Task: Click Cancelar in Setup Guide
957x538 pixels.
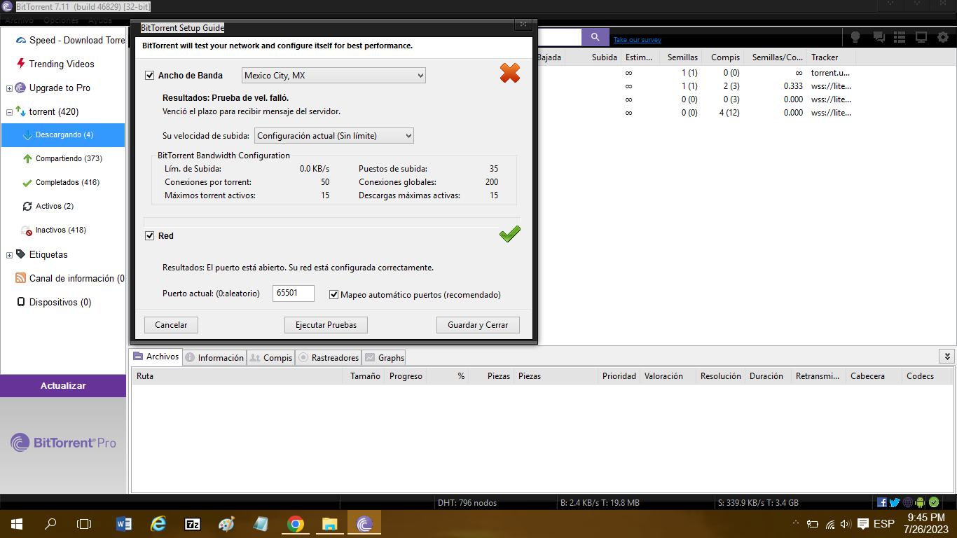Action: 171,325
